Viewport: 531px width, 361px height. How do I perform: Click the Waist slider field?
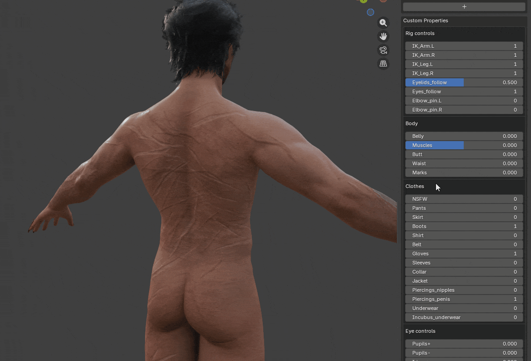(x=464, y=164)
